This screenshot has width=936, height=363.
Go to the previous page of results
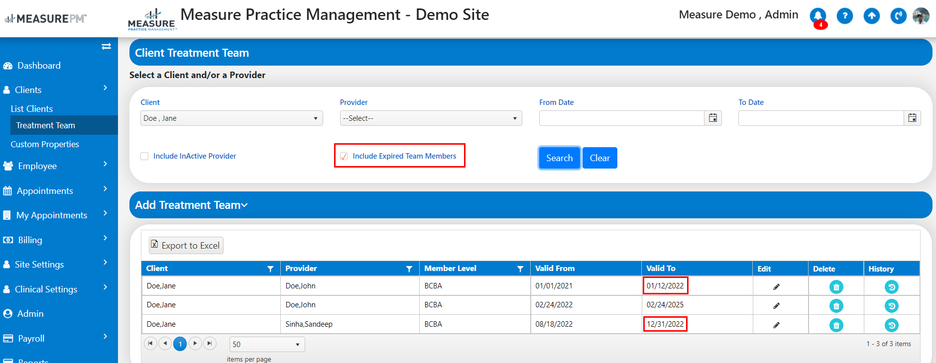point(165,343)
